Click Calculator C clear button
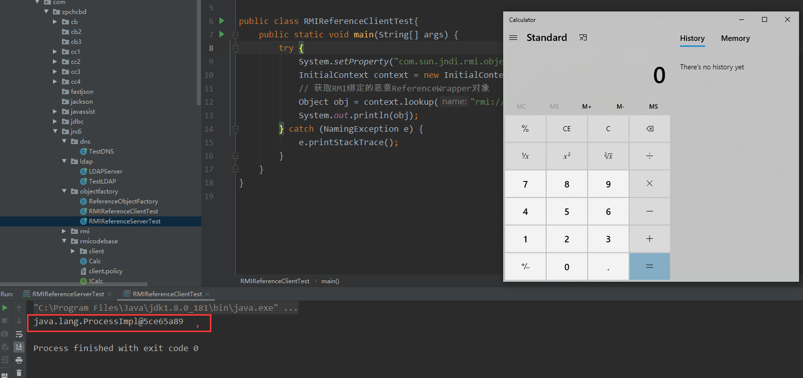This screenshot has width=803, height=378. pos(608,129)
